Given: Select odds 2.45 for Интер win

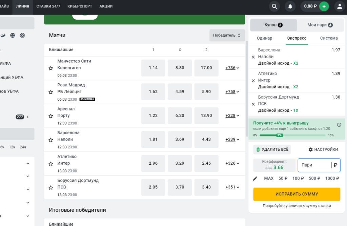Looking at the screenshot, I should pos(206,163).
